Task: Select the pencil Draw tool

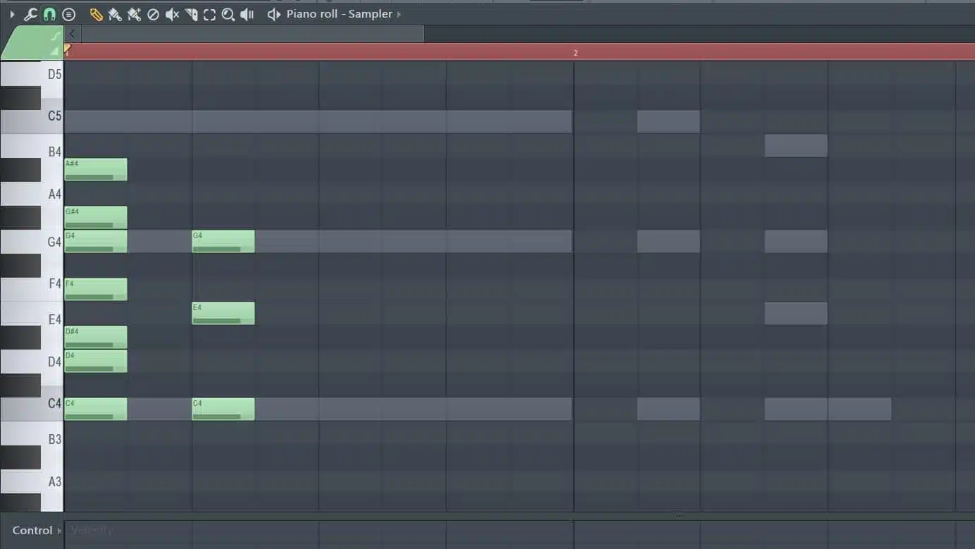Action: point(96,14)
